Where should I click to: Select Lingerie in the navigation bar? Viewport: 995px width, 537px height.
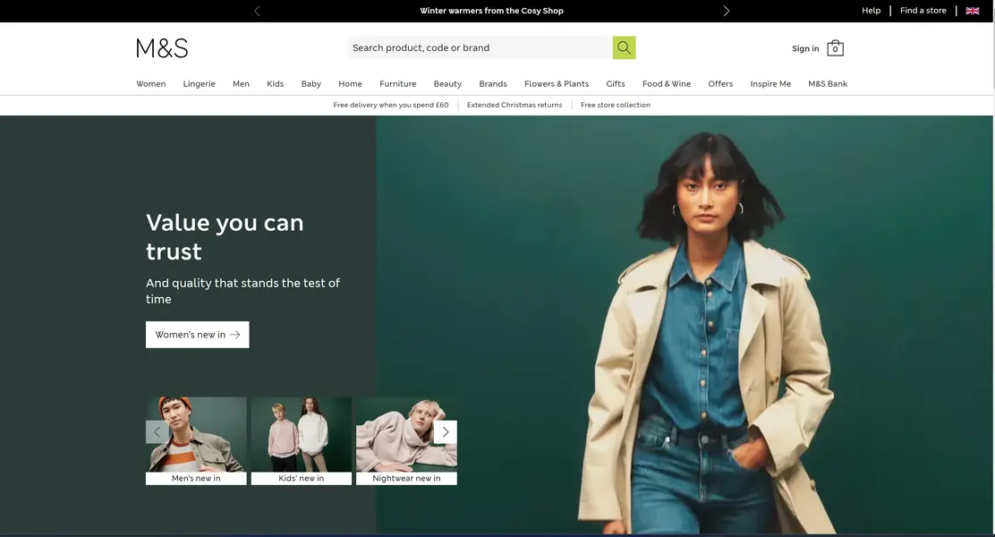tap(200, 84)
